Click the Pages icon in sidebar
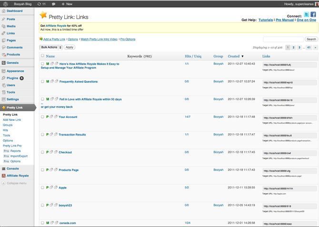The image size is (319, 227). pos(3,40)
